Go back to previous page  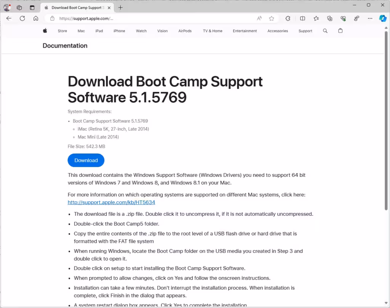[x=9, y=18]
